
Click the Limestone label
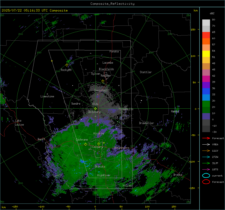pyautogui.click(x=47, y=96)
